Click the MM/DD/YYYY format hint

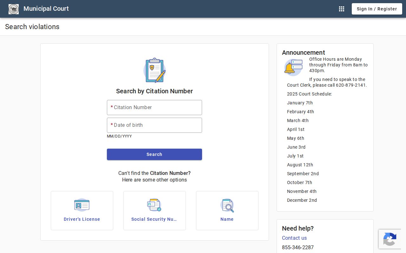tap(119, 136)
